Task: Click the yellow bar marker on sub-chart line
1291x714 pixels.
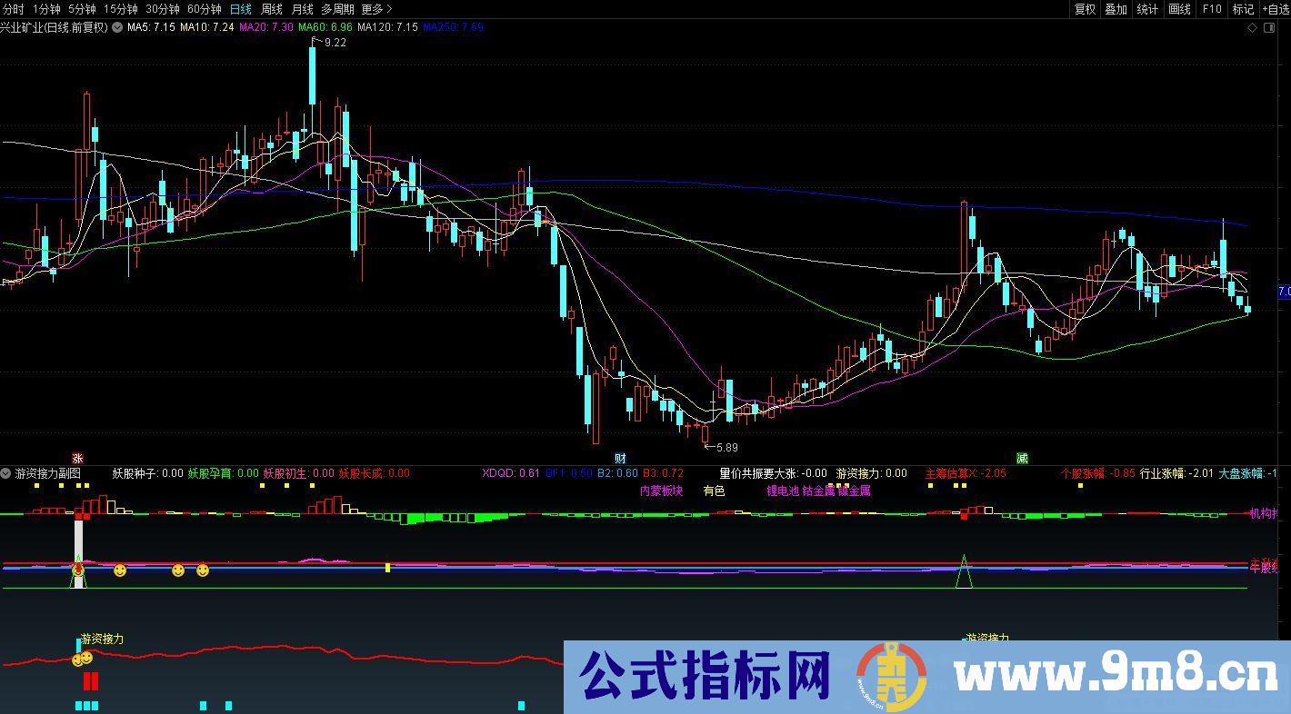Action: [388, 568]
